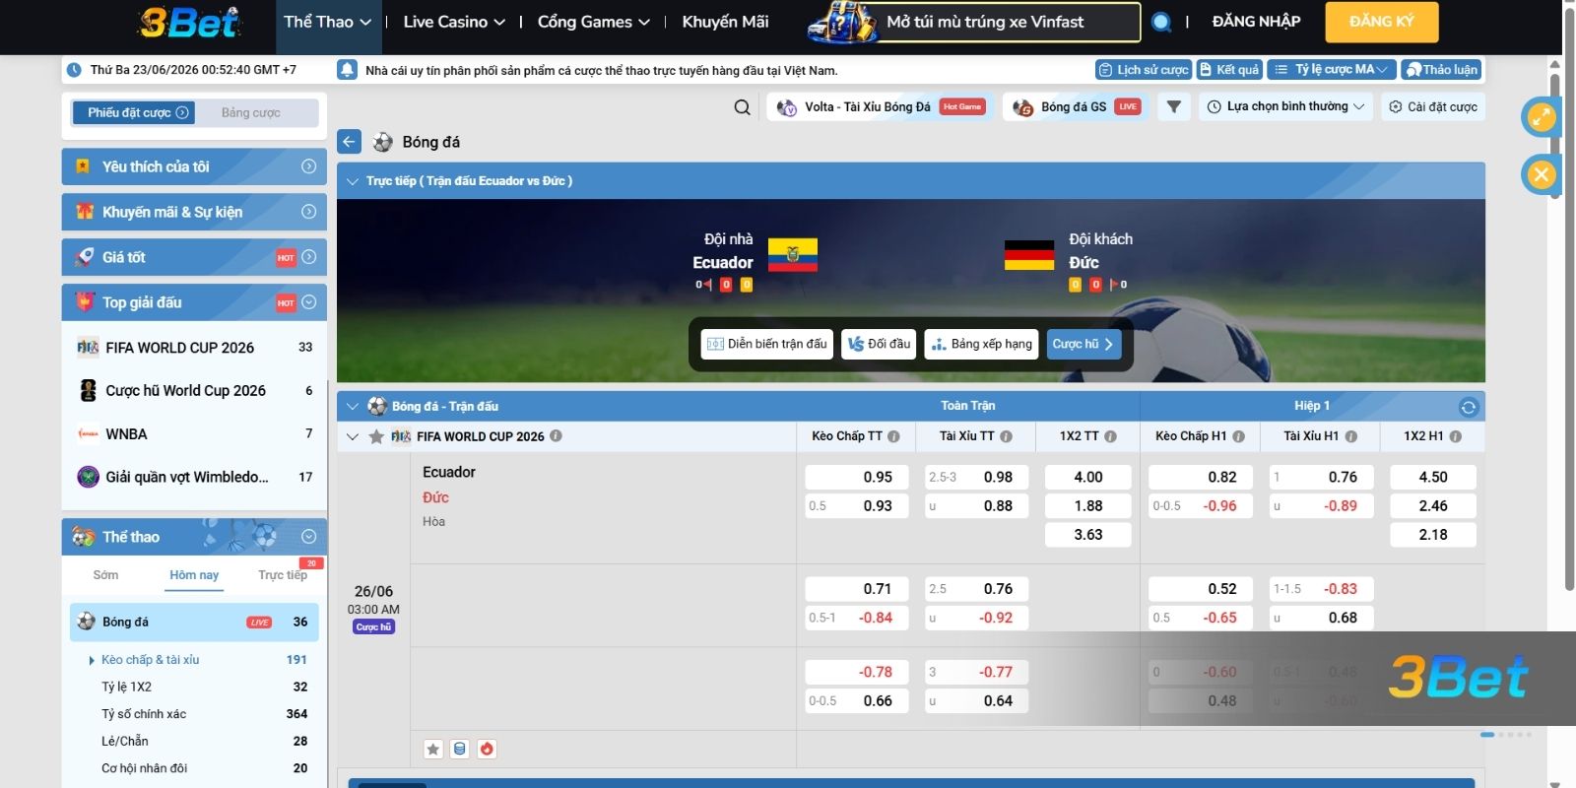
Task: Click info icon next to Tài Xỉu TT
Action: [1006, 436]
